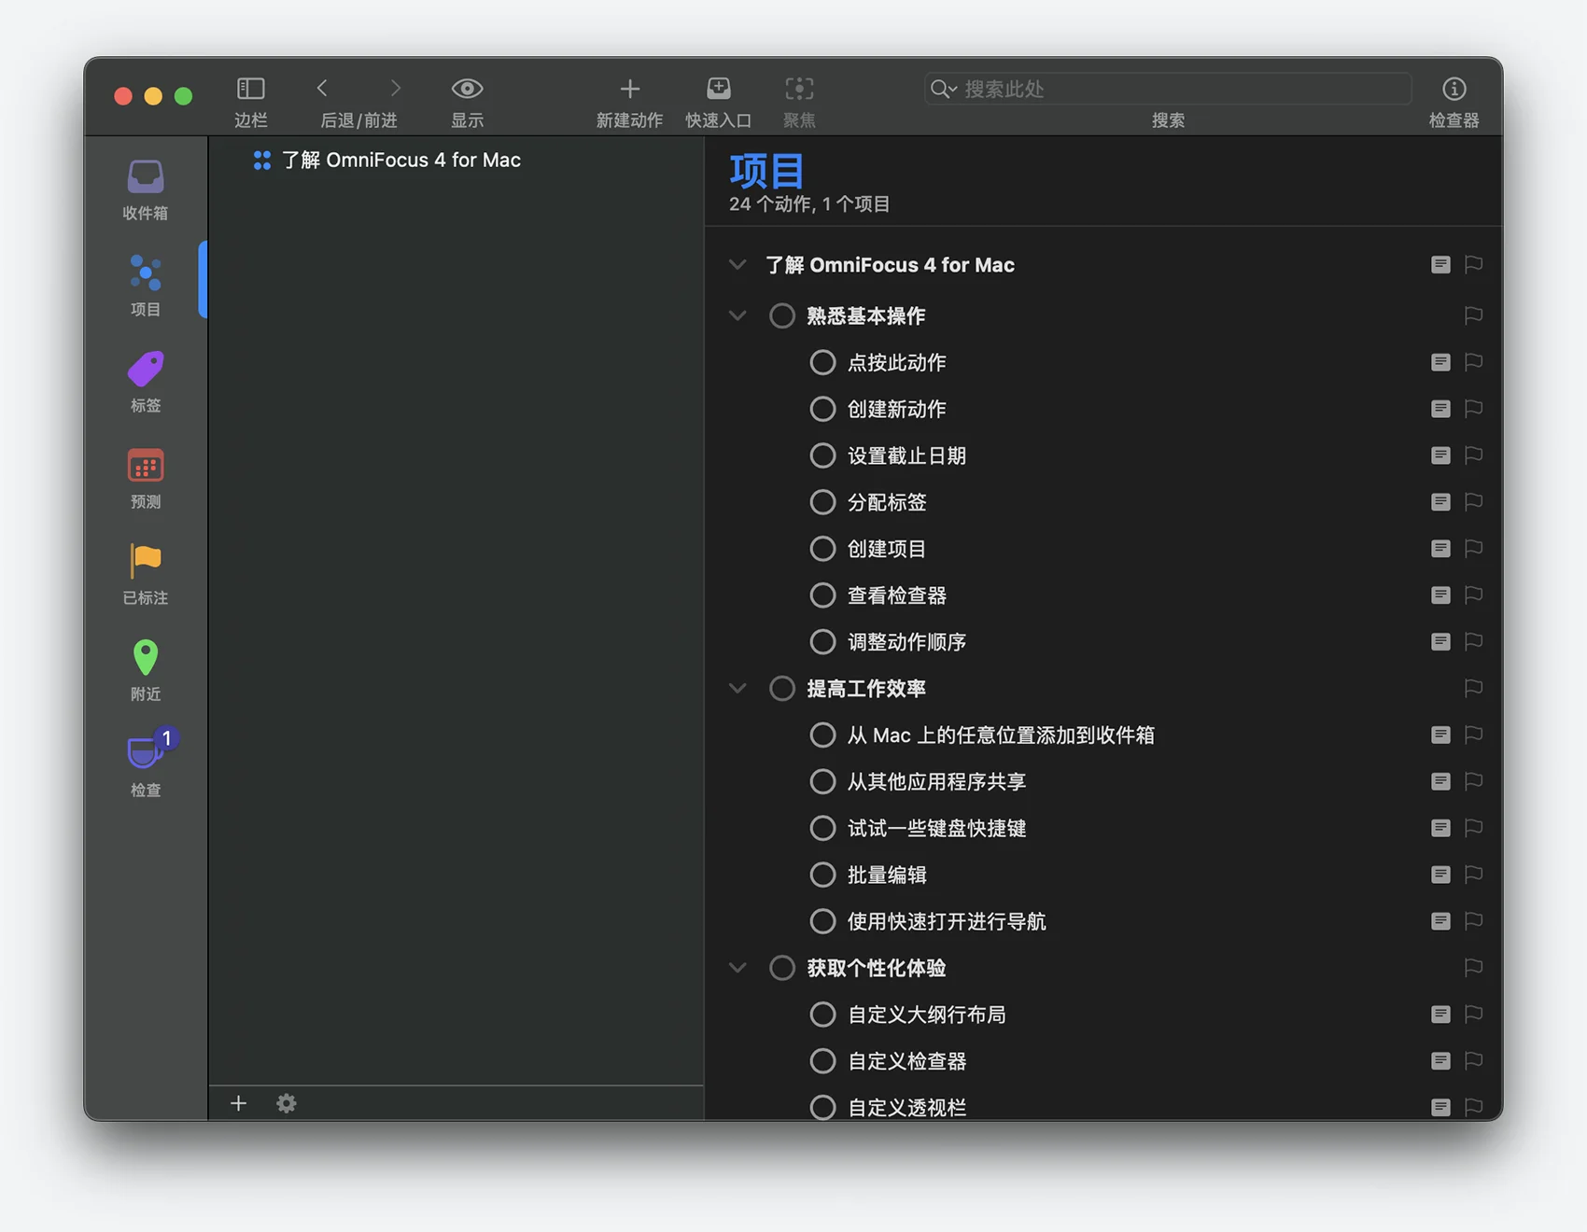Open the 附近 nearby perspective
The height and width of the screenshot is (1232, 1587).
pos(146,670)
